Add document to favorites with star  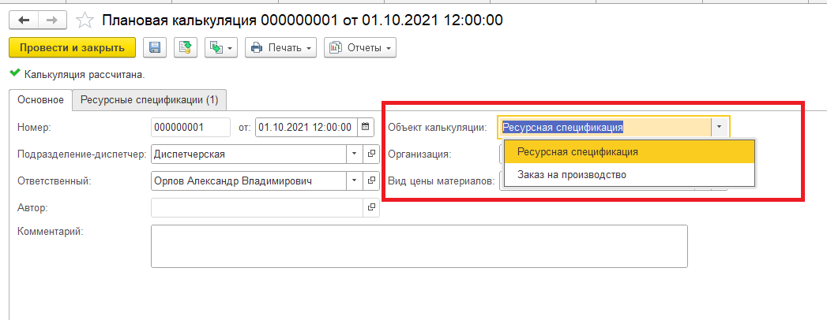86,19
